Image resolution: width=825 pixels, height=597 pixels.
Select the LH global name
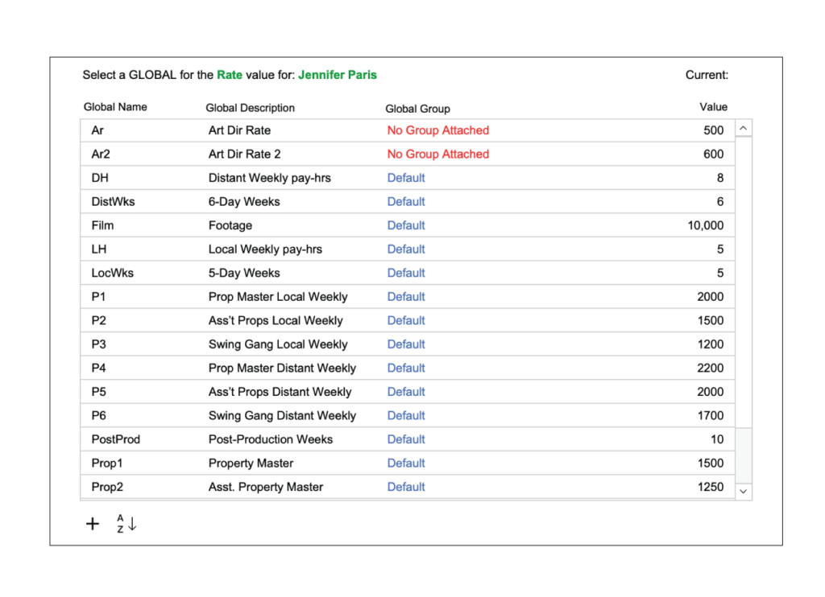99,249
